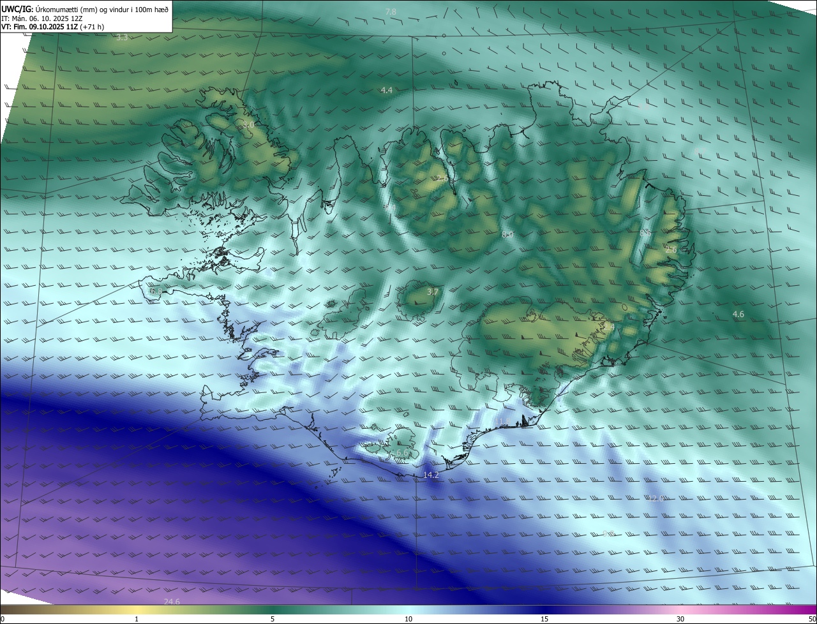Screen dimensions: 817x624
Task: Click the 3.0 value label over the Westfjords
Action: pyautogui.click(x=248, y=125)
